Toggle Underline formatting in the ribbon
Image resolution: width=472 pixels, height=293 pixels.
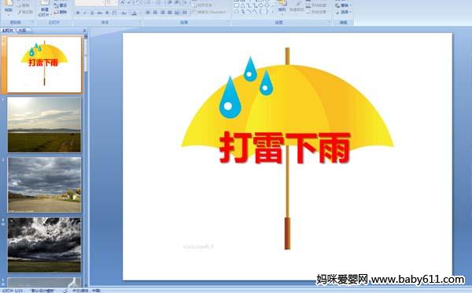point(92,13)
